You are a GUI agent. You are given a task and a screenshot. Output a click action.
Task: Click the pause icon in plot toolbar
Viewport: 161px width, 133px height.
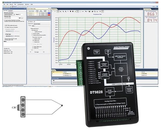55,11
